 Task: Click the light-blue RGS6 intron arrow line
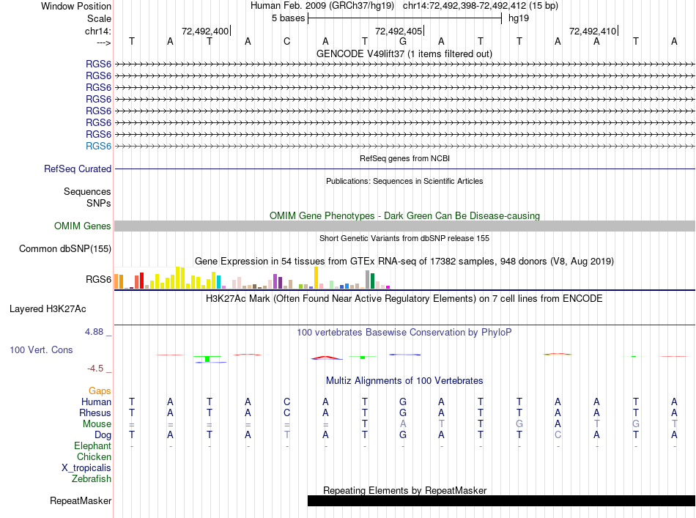tap(404, 146)
